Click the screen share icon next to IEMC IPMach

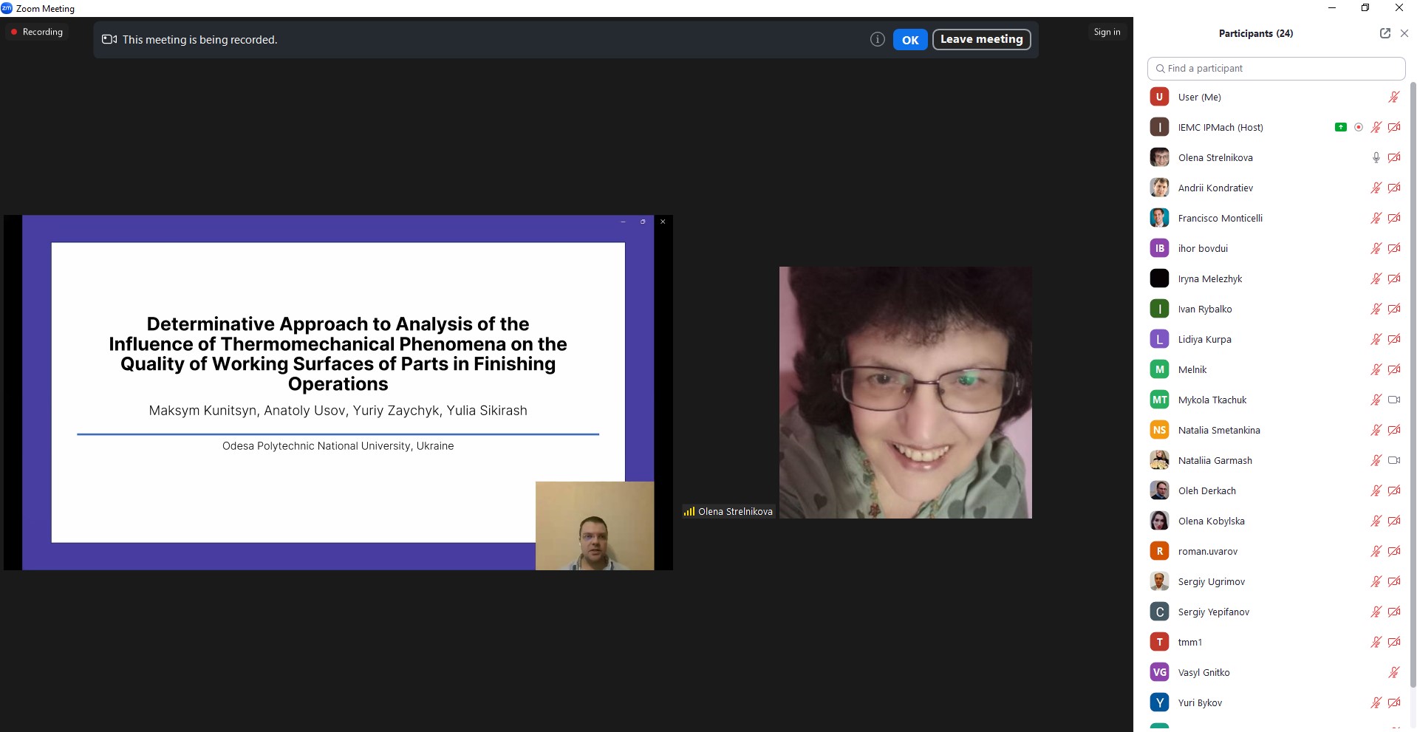[x=1340, y=127]
